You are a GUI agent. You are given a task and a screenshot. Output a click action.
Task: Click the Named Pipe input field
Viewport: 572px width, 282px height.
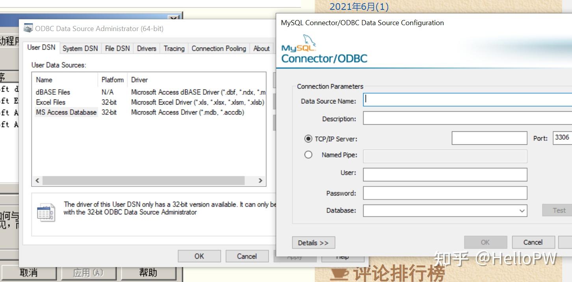445,156
